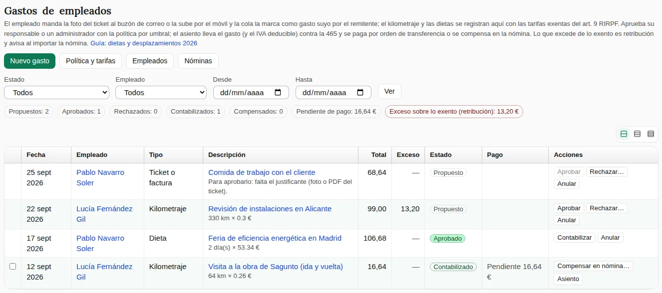662x293 pixels.
Task: Open the Comida de trabajo con el cliente expense
Action: [x=262, y=172]
